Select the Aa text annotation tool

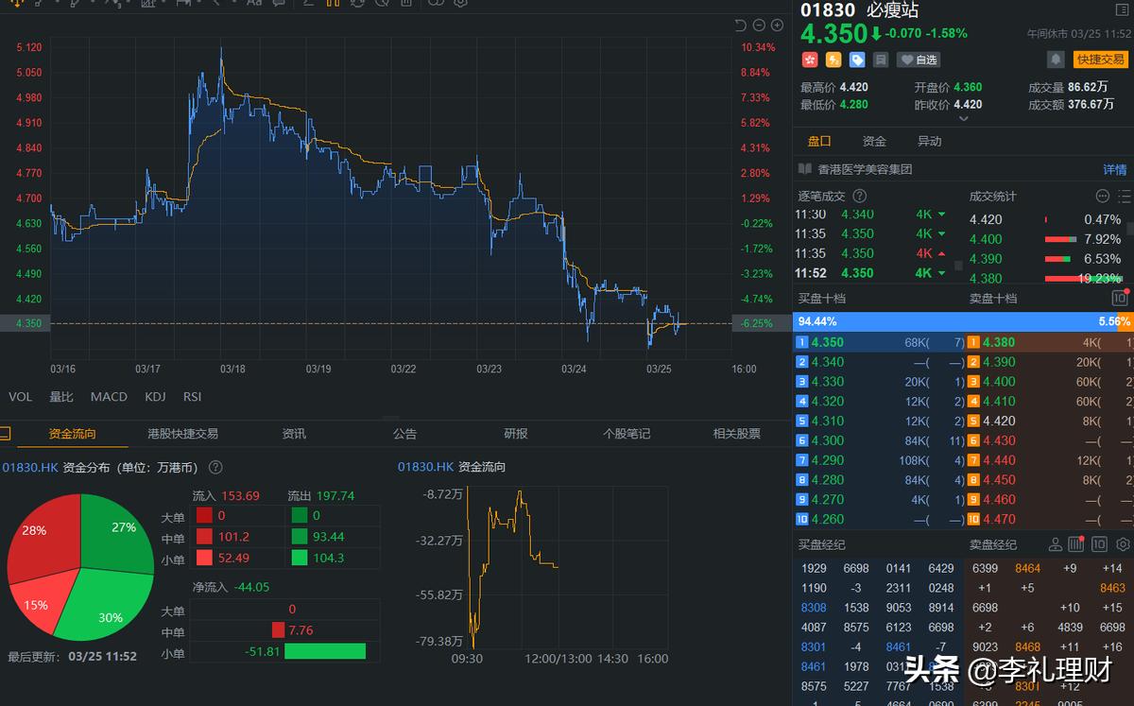click(x=252, y=5)
